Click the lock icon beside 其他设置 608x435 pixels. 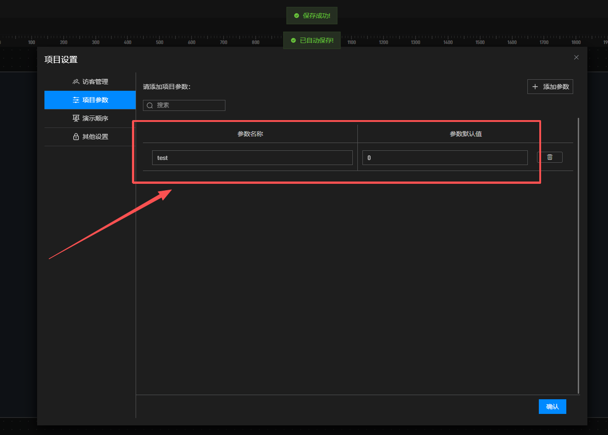pyautogui.click(x=76, y=137)
